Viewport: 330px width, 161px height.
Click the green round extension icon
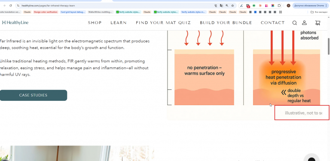click(254, 6)
